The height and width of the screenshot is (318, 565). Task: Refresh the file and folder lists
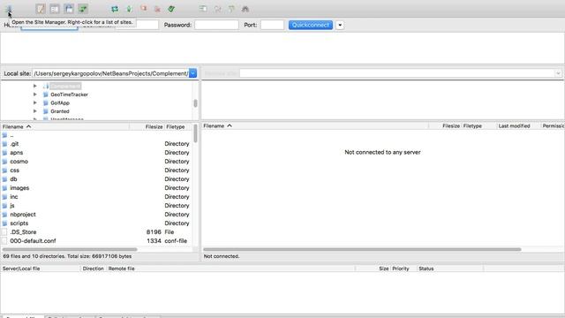point(115,9)
